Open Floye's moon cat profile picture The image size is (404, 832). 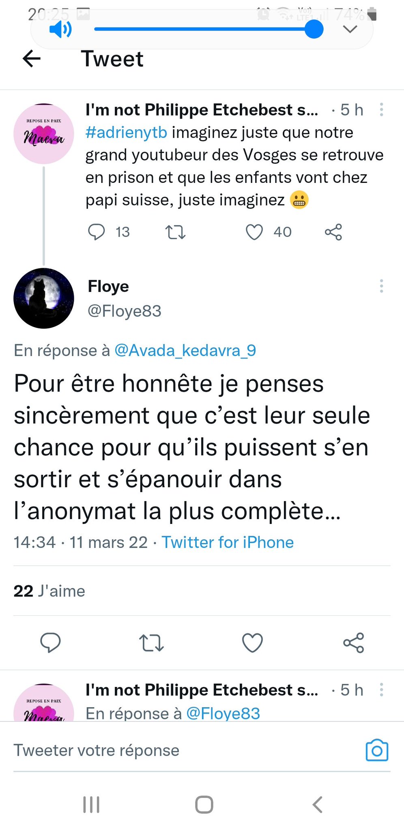click(x=44, y=298)
